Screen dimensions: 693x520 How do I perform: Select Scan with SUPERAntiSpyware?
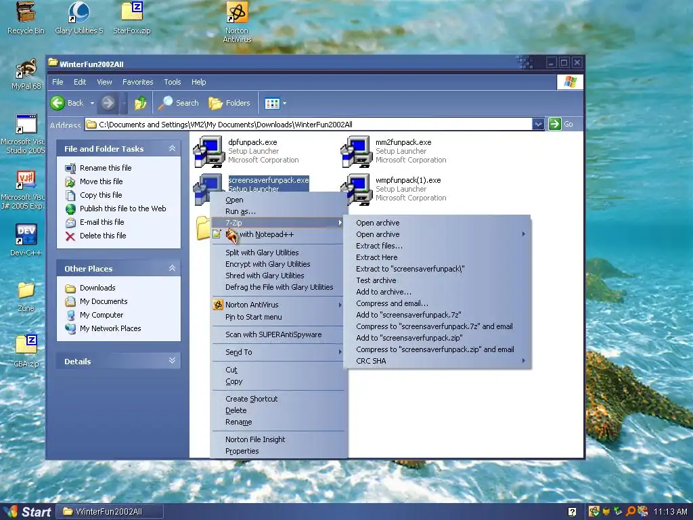click(x=277, y=334)
